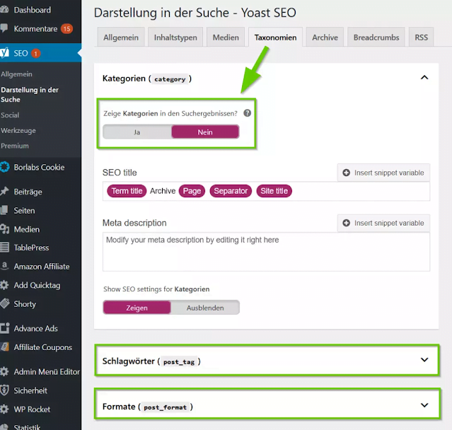The image size is (452, 430).
Task: Click the help question mark next to Suchergebnissen
Action: pyautogui.click(x=247, y=113)
